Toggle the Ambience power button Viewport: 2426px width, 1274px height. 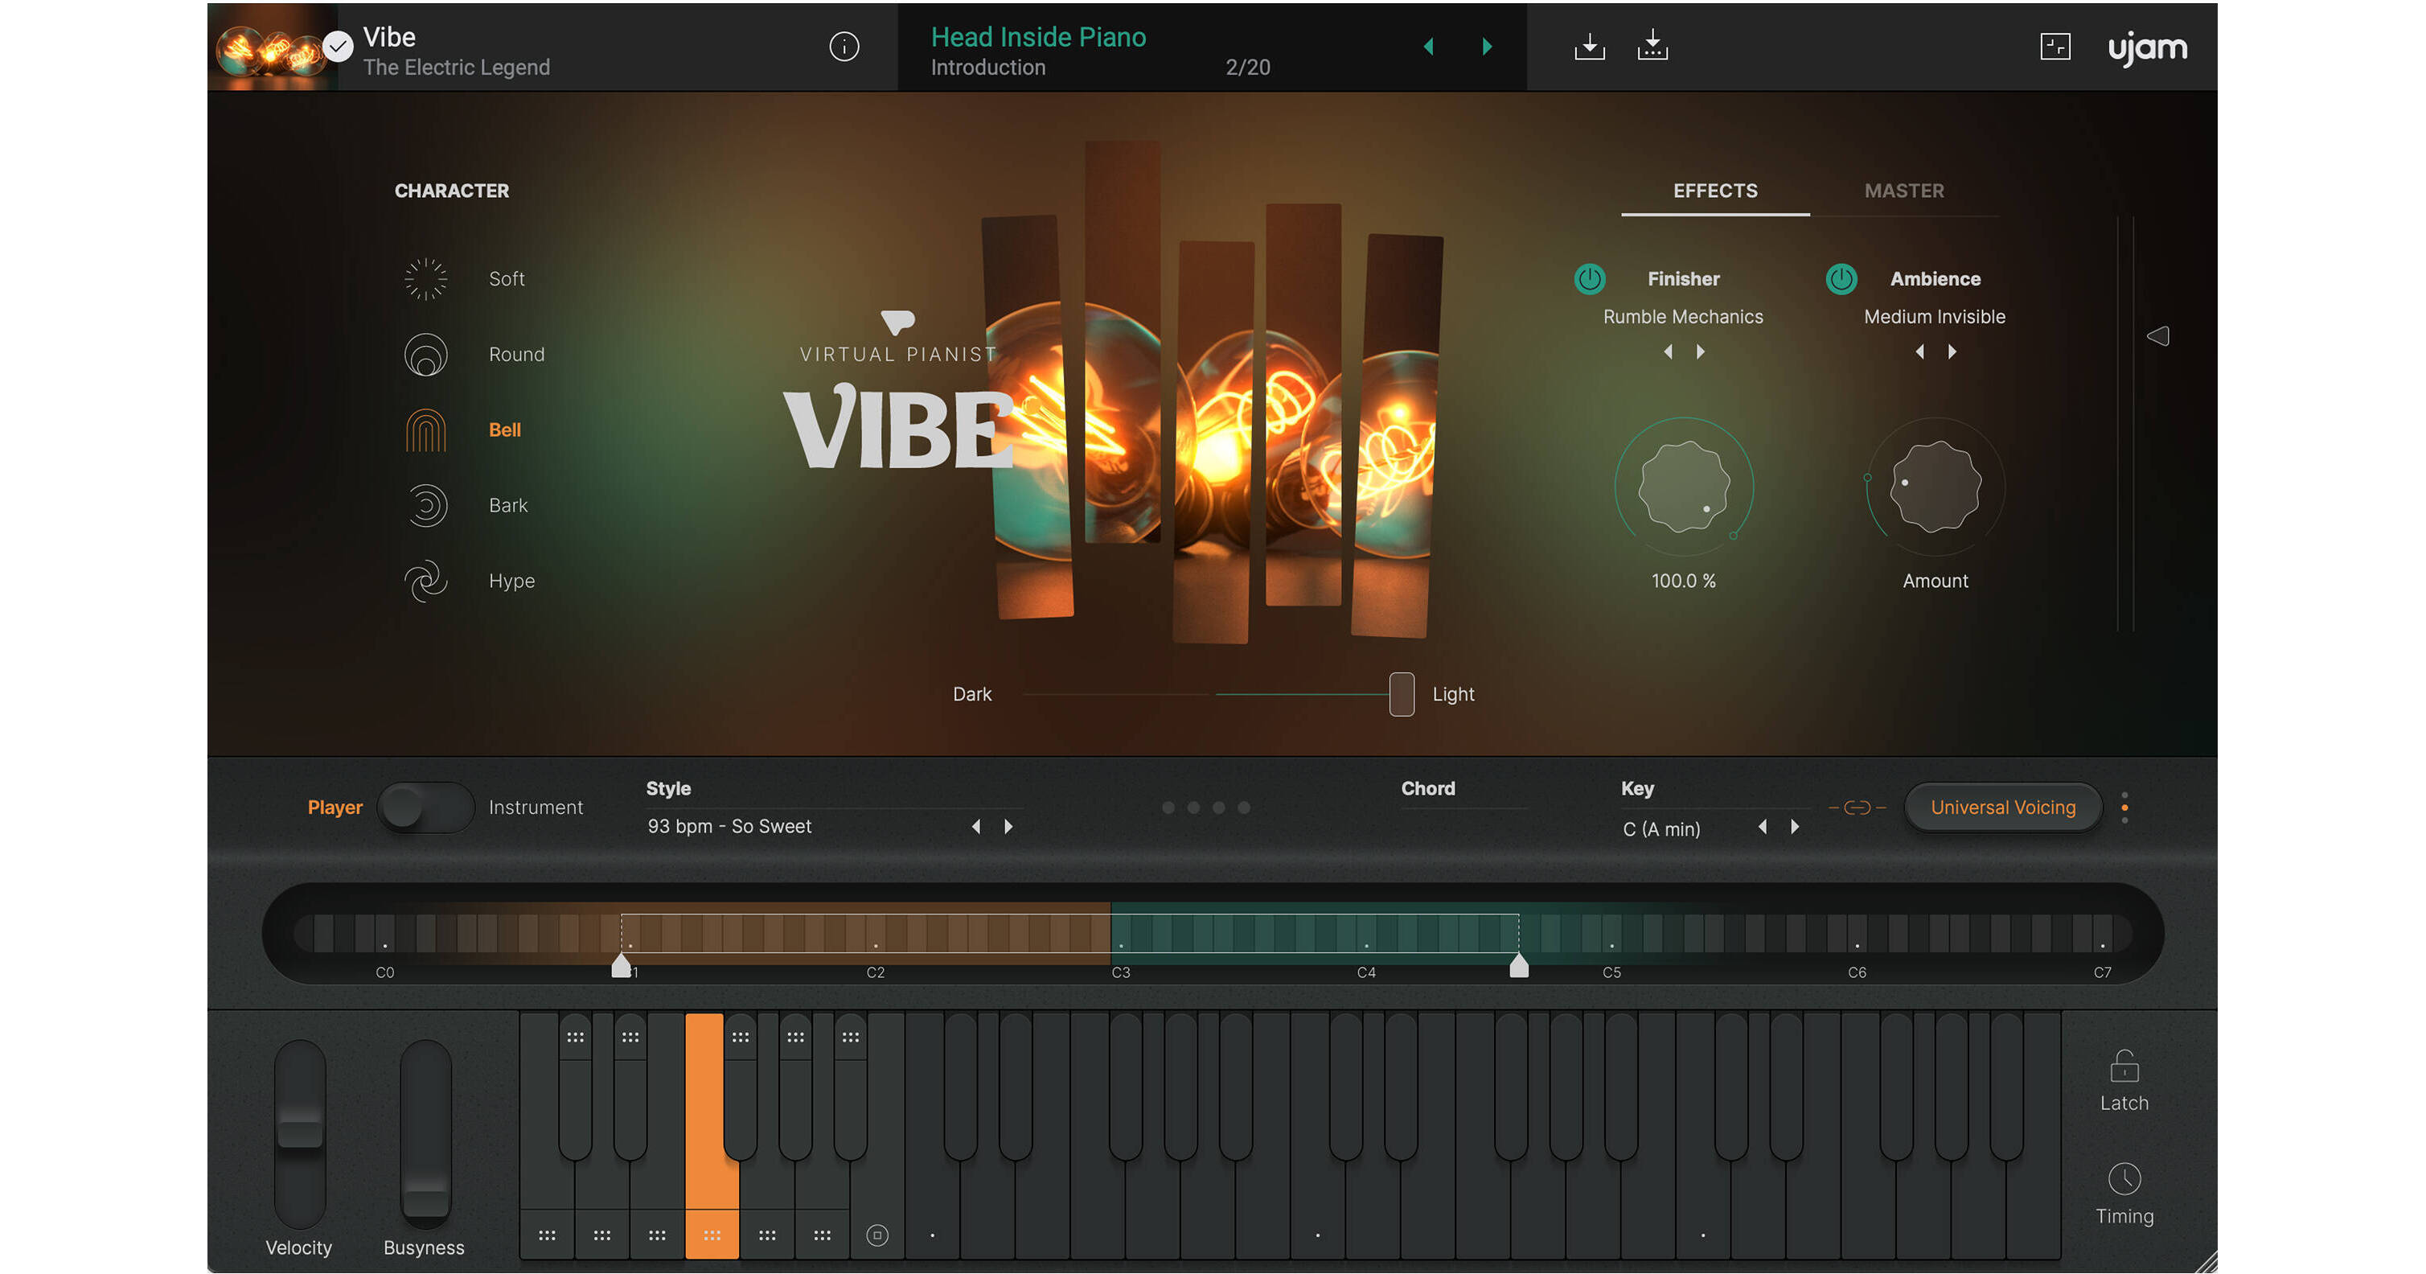[1841, 279]
